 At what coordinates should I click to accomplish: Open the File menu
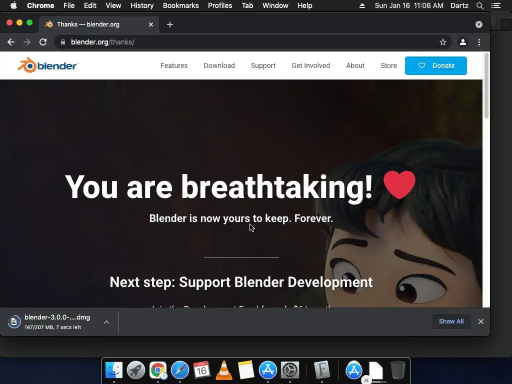pyautogui.click(x=69, y=5)
